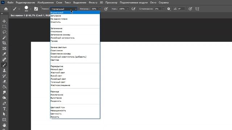The width and height of the screenshot is (232, 130).
Task: Choose Затухание blend mode
Action: pos(75,16)
